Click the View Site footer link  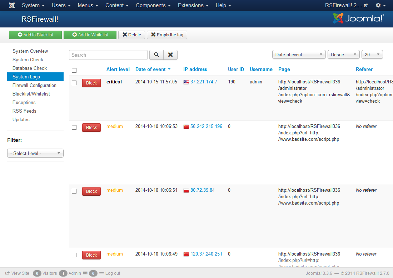tap(20, 273)
